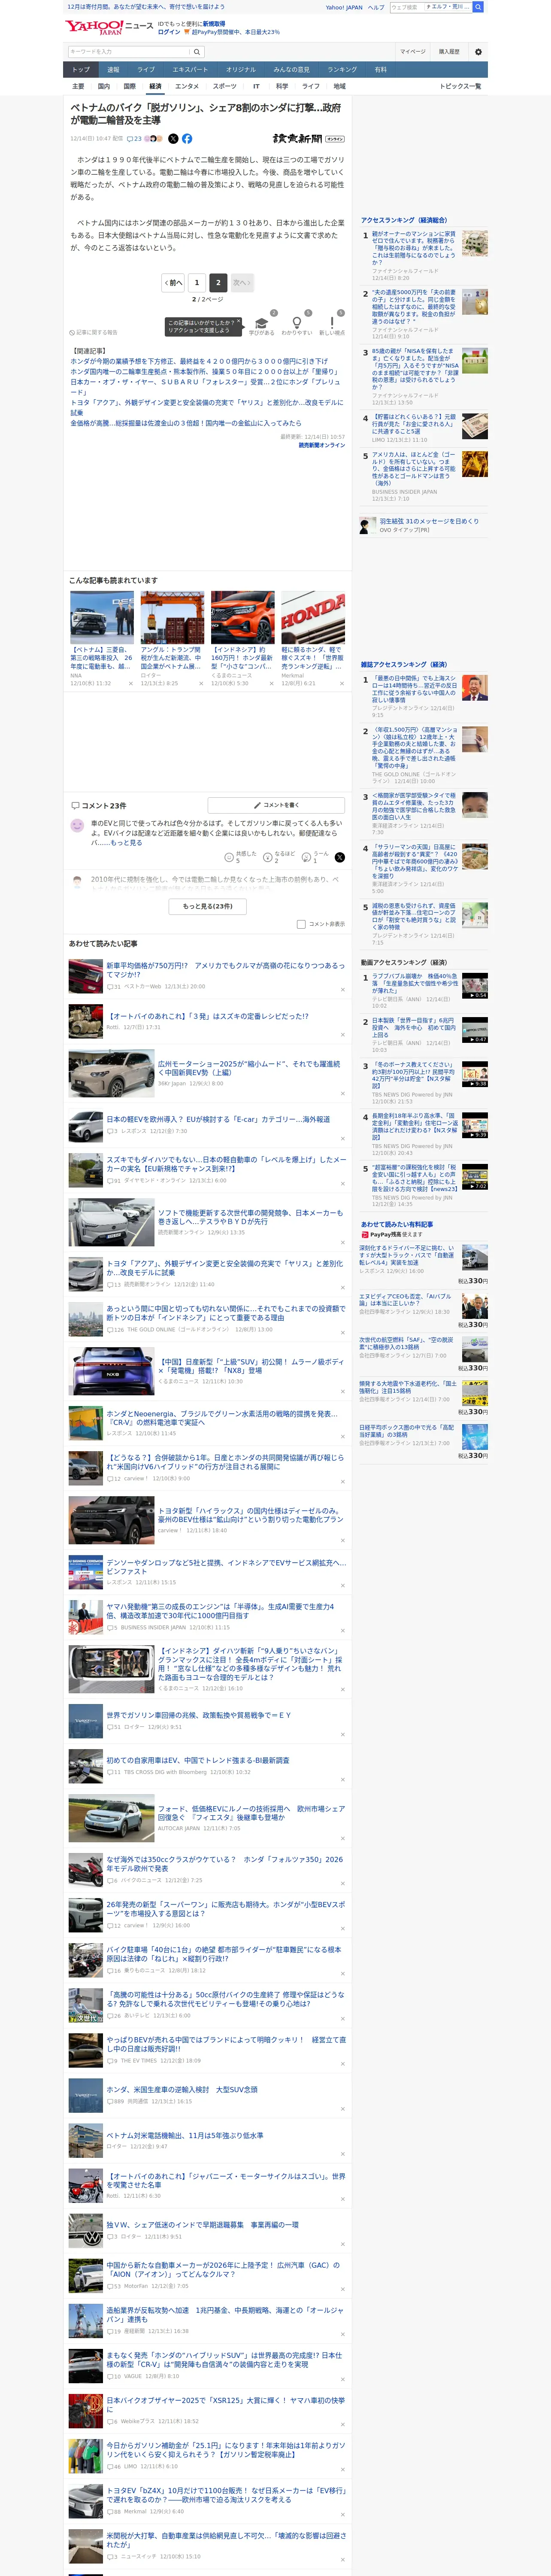
Task: Click the keyword search magnifier icon
Action: click(x=197, y=51)
